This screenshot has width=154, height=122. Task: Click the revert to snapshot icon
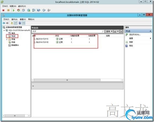[29, 10]
